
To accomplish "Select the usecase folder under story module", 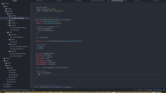I will point(13,51).
